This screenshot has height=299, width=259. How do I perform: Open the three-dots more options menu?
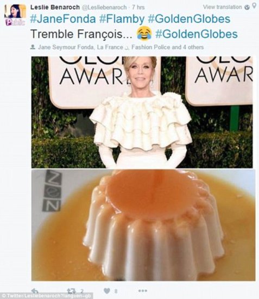(143, 291)
